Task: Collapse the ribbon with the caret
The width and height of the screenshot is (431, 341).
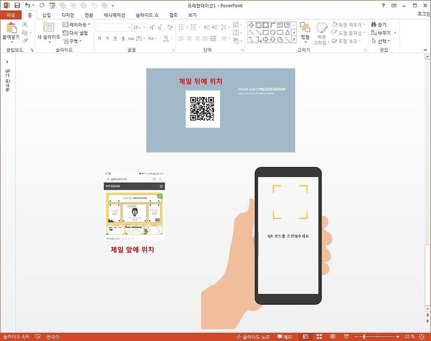Action: (x=425, y=50)
